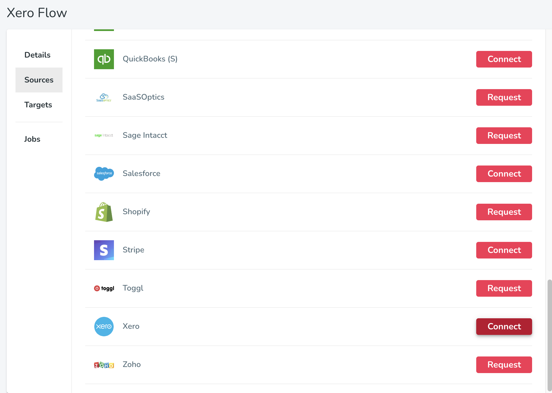Click the Xero name text
The height and width of the screenshot is (393, 552).
[x=131, y=326]
